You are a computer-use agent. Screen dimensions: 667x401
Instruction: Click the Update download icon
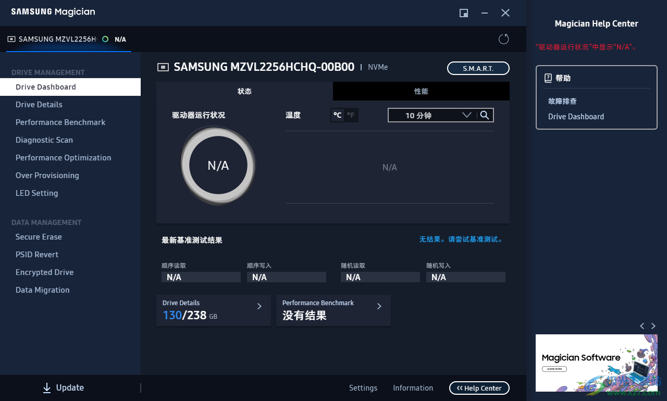click(x=46, y=387)
